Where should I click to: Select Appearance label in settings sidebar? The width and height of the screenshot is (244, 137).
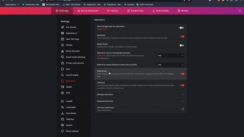(x=71, y=33)
